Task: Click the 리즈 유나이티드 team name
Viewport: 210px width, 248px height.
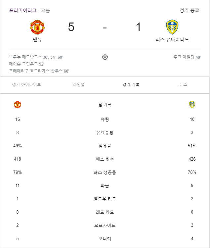Action: pyautogui.click(x=172, y=39)
